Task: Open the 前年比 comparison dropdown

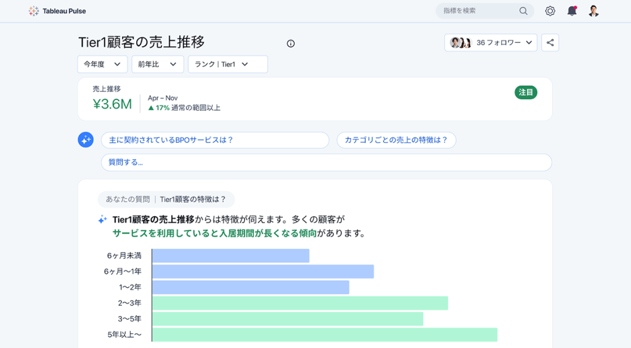Action: 157,64
